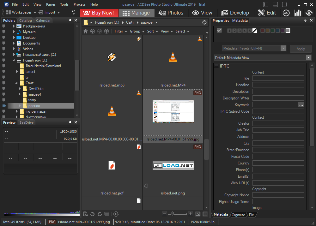Screen dimensions: 316x226
Task: Toggle Easy-Select marker for torrent folder
Action: pyautogui.click(x=3, y=72)
